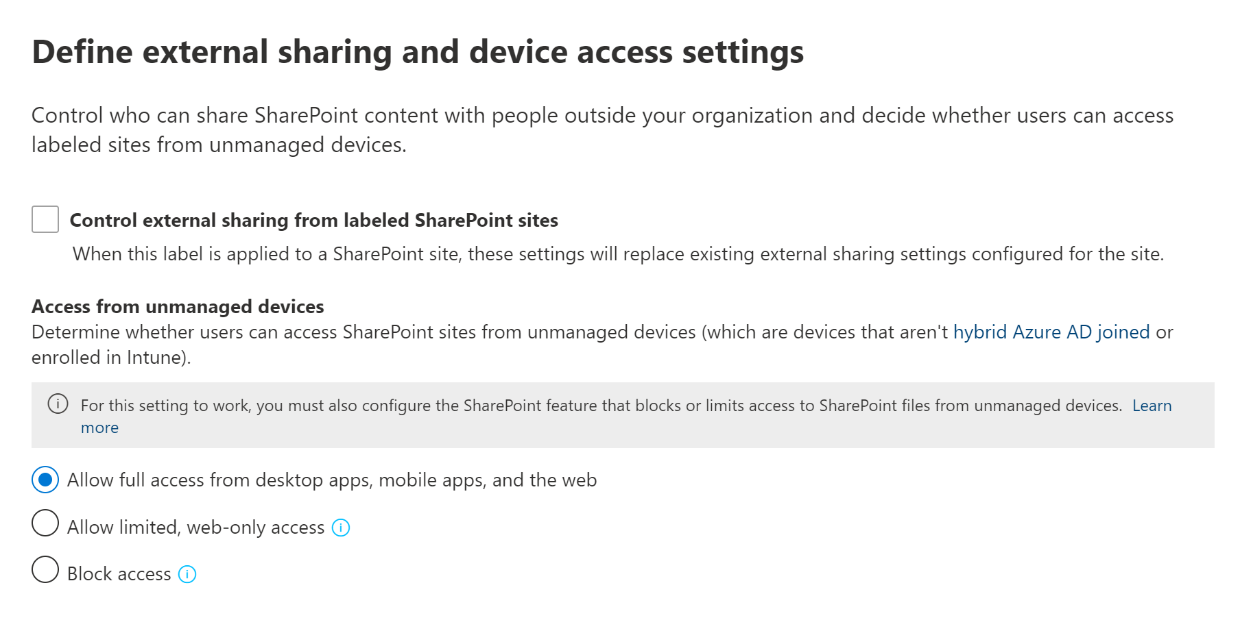The height and width of the screenshot is (631, 1240).
Task: Click the enrolled in Intune text
Action: tap(111, 358)
